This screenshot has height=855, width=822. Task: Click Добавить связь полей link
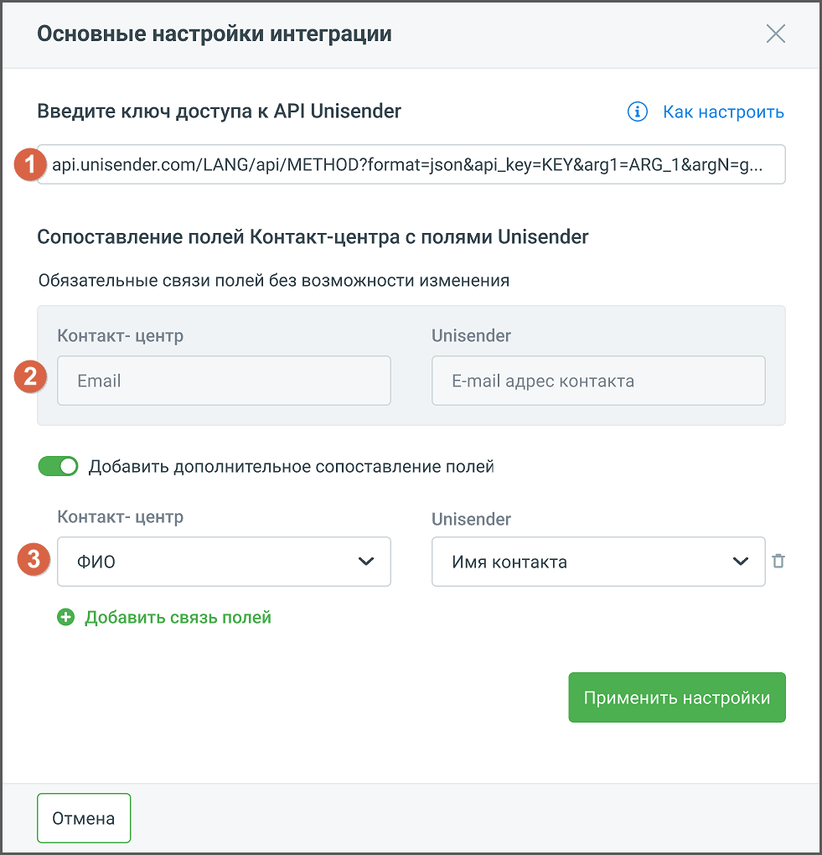pyautogui.click(x=178, y=617)
